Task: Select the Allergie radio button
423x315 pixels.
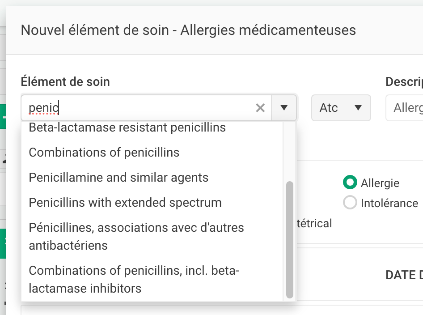Action: (x=350, y=183)
